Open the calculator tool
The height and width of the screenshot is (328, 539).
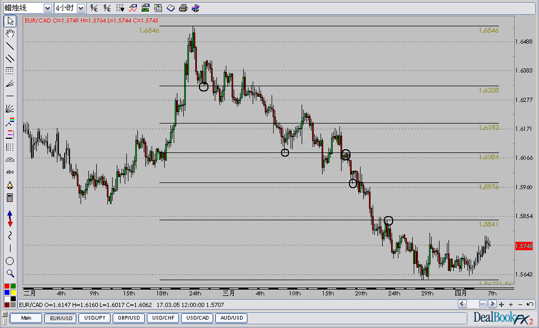coord(9,198)
